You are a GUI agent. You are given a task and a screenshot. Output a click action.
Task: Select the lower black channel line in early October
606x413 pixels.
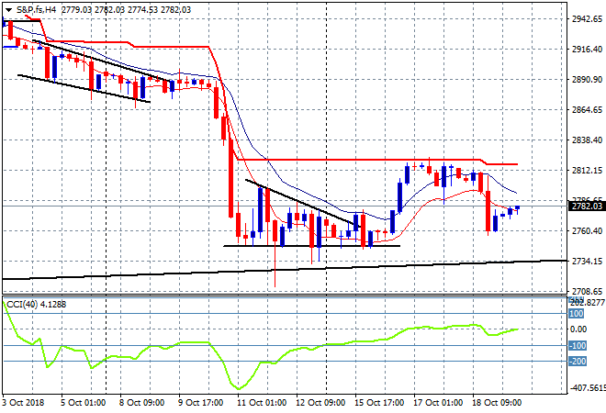coord(84,88)
